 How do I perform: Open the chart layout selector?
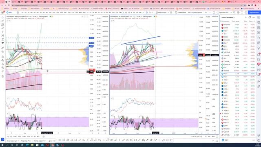pyautogui.click(x=214, y=13)
